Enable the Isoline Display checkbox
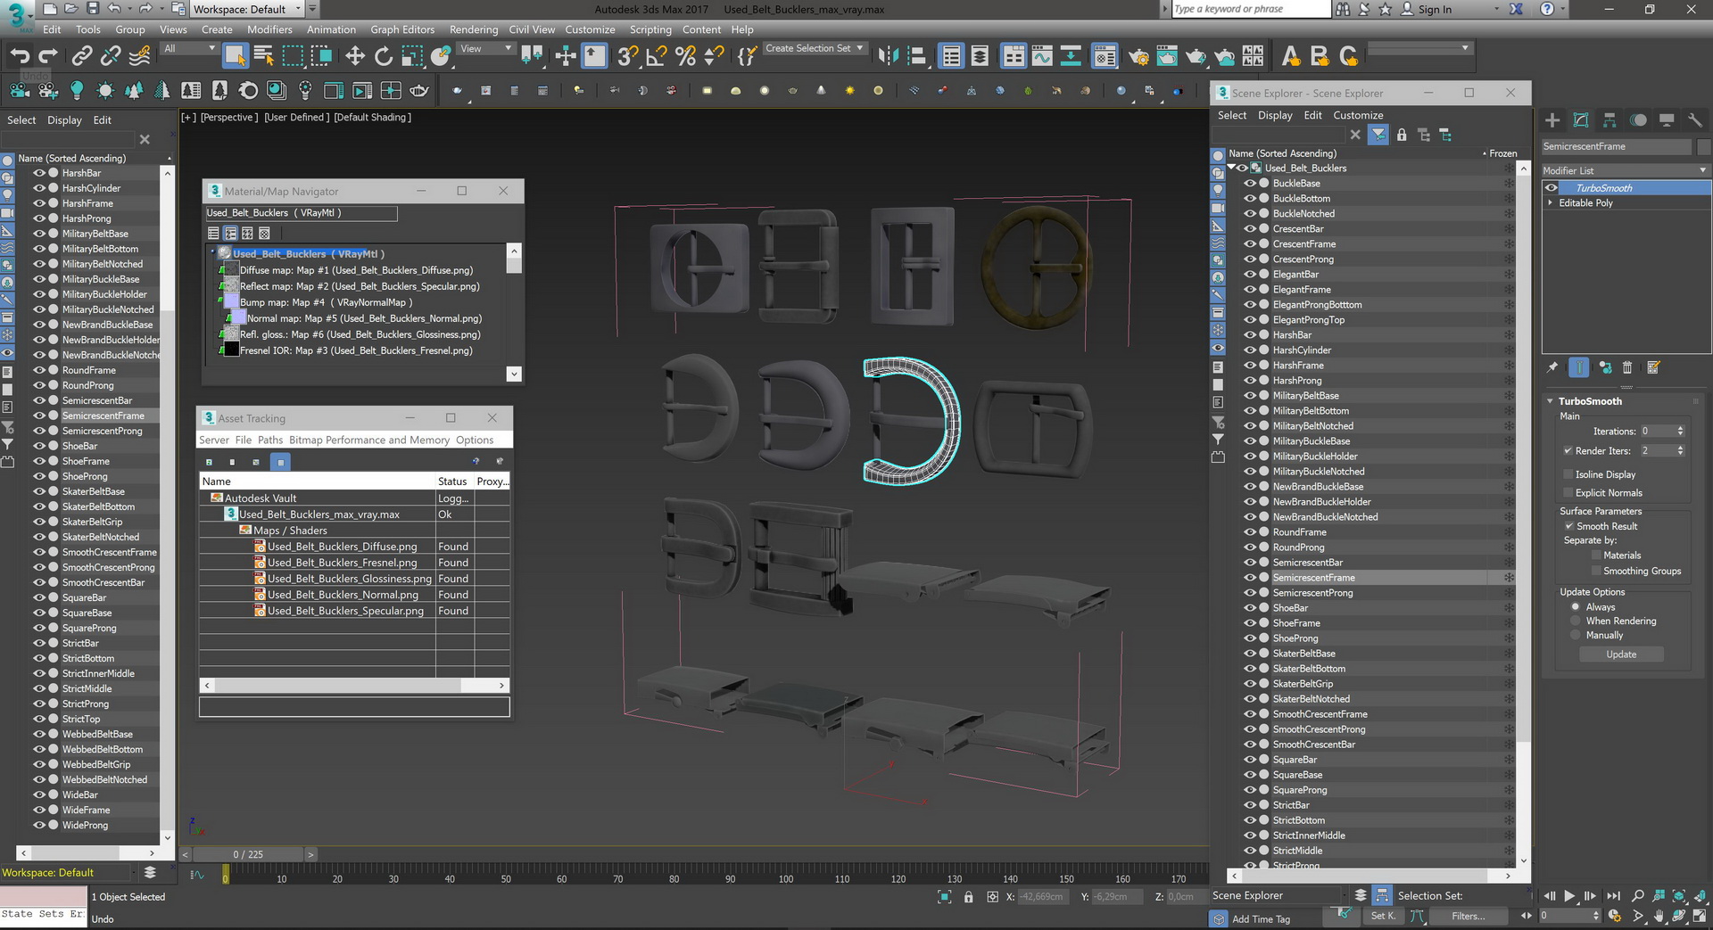Screen dimensions: 1713x930 (1568, 474)
